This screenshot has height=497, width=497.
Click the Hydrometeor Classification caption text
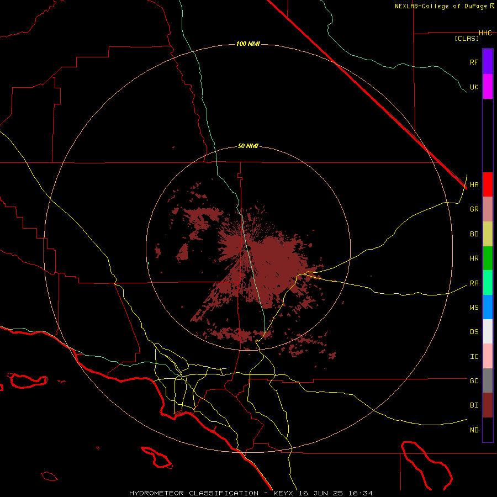[x=194, y=493]
